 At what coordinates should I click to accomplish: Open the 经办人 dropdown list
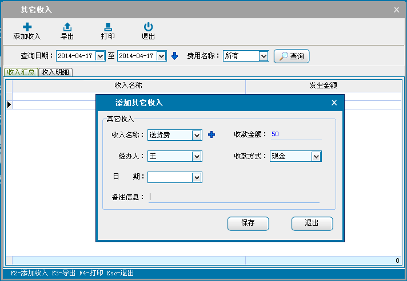click(x=197, y=156)
